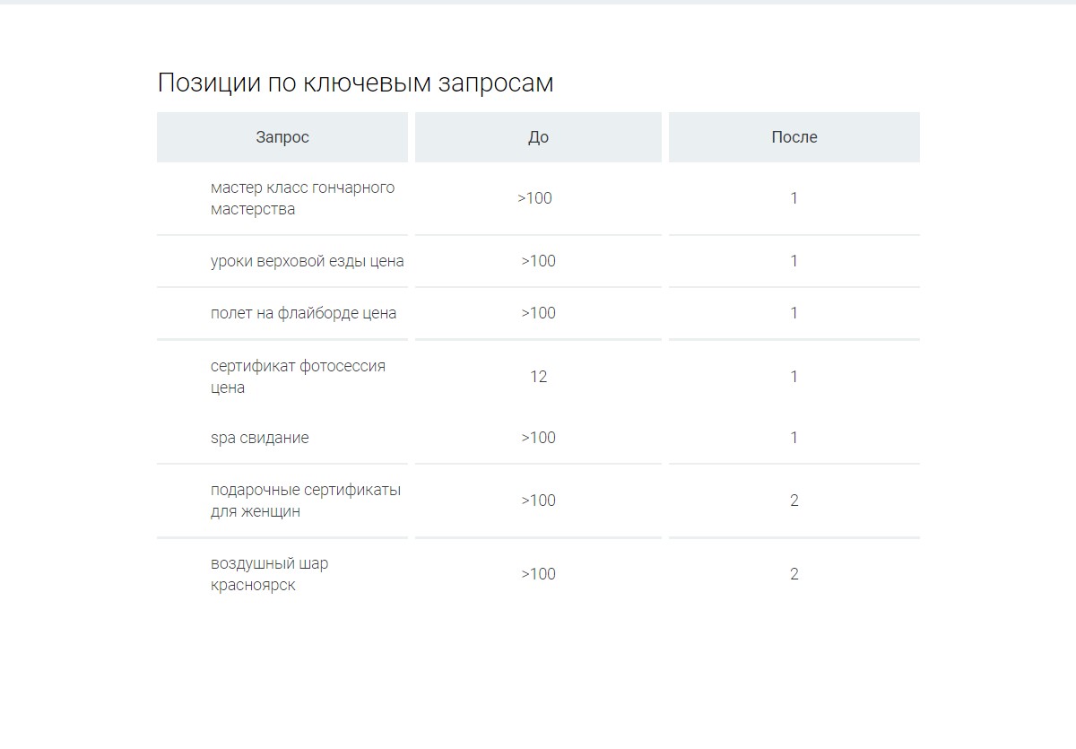
Task: Click "После" value 1 for сертификат фотосессия
Action: (794, 377)
